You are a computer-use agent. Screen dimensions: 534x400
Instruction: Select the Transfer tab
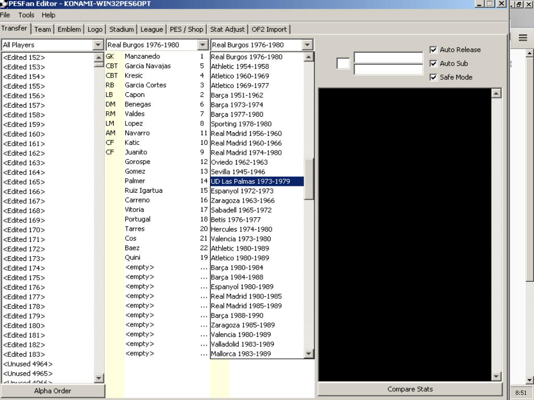pyautogui.click(x=14, y=28)
